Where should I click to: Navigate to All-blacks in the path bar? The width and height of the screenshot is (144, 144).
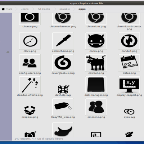44,9
